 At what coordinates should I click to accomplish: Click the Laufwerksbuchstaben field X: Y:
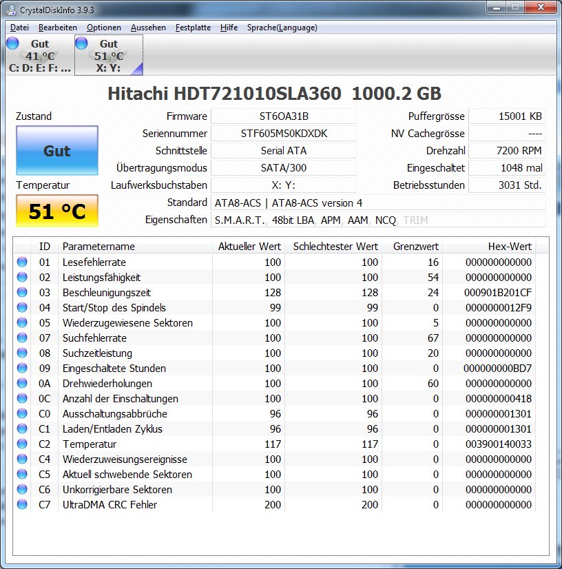(x=284, y=185)
